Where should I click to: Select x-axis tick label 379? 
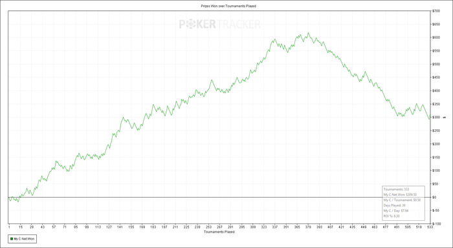click(x=308, y=227)
